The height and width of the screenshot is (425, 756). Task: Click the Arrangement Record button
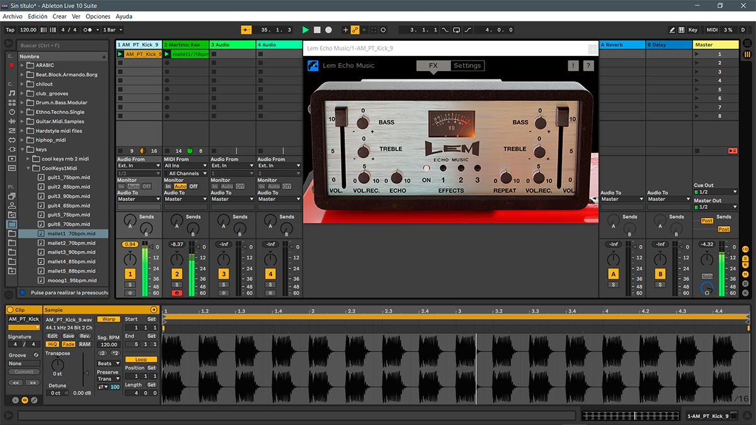click(328, 30)
